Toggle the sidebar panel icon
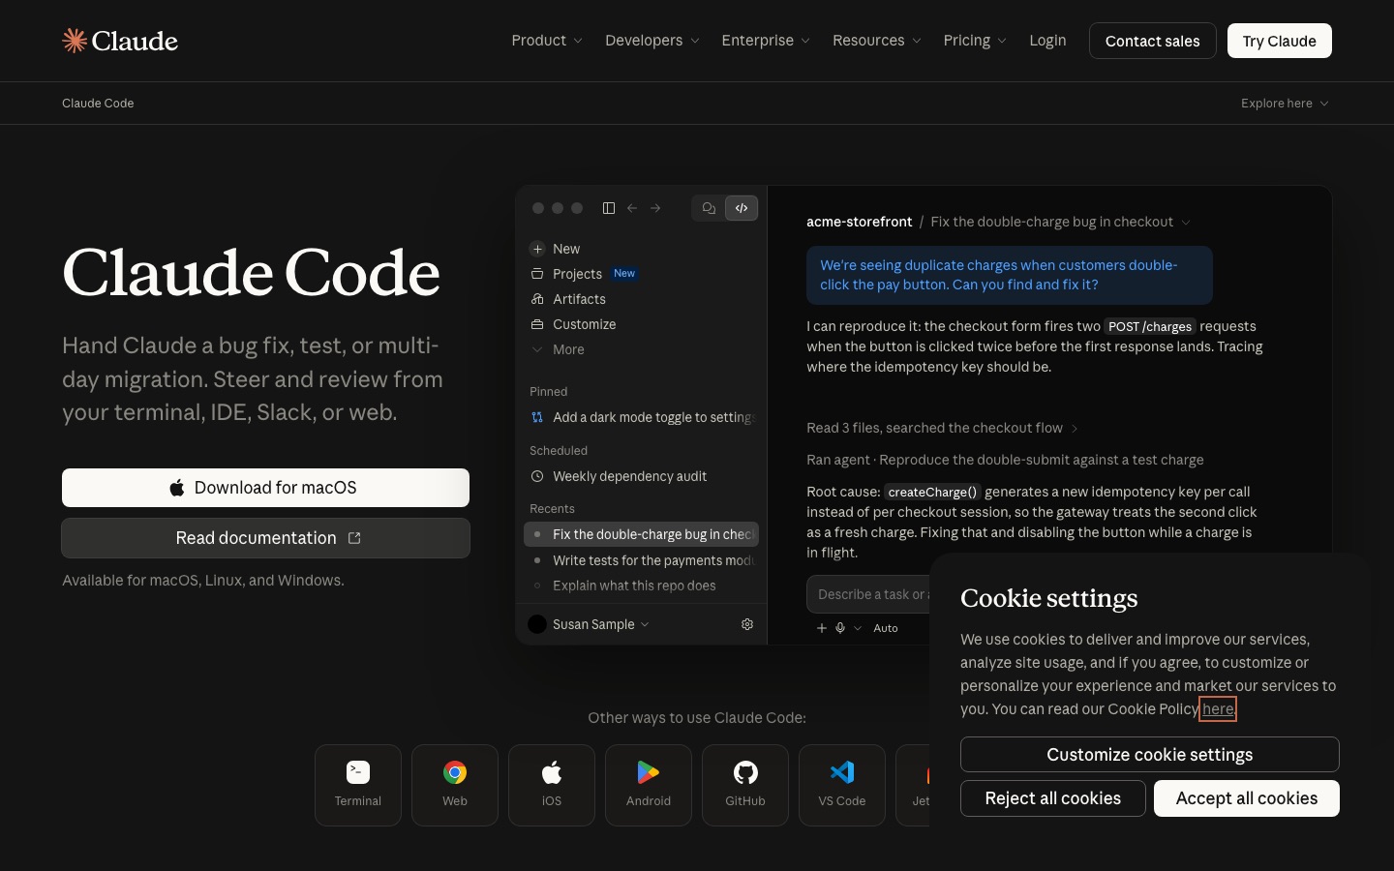Viewport: 1394px width, 871px height. (609, 208)
